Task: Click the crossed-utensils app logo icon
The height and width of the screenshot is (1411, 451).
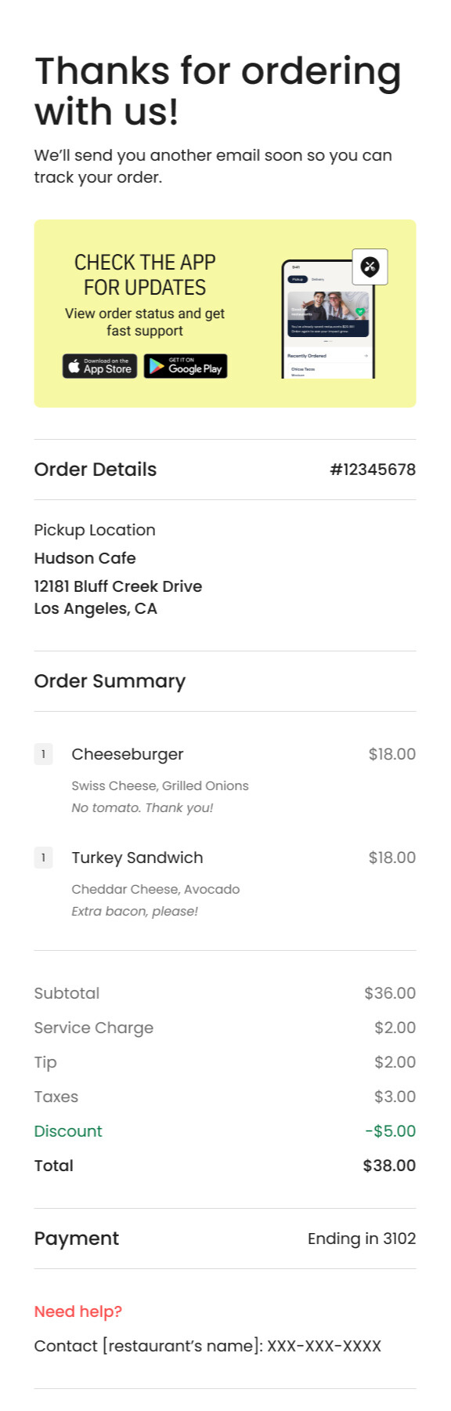Action: 370,268
